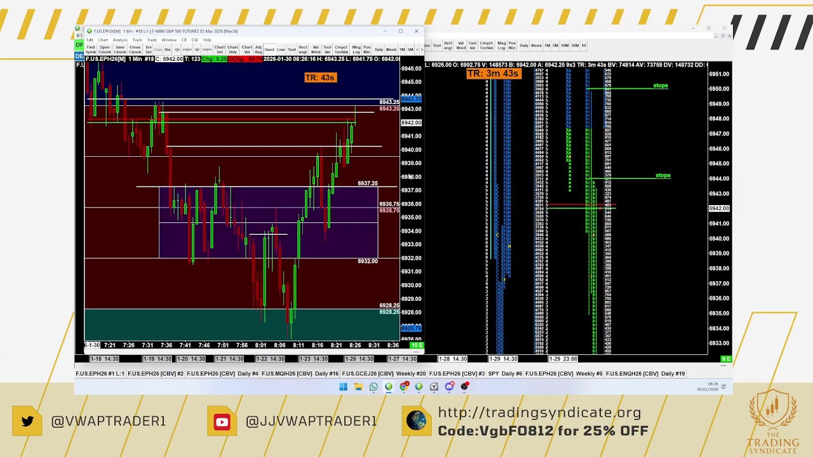813x457 pixels.
Task: Open Pos Win in front window toolbar
Action: (x=367, y=49)
